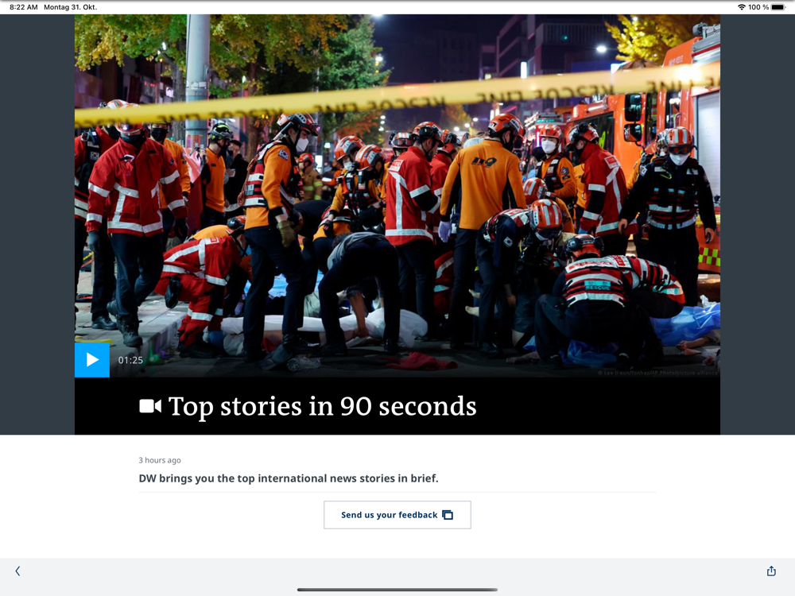795x596 pixels.
Task: Click "Send us your feedback" button
Action: point(397,515)
